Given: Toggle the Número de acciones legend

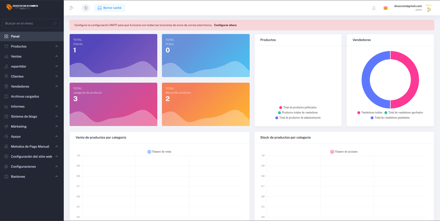Looking at the screenshot, I should (x=344, y=152).
